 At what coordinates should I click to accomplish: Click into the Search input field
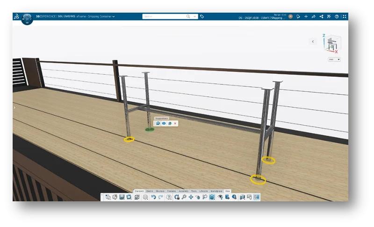[164, 16]
